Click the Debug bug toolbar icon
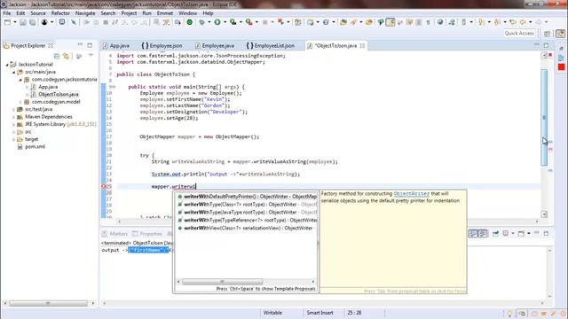Image resolution: width=568 pixels, height=319 pixels. (201, 22)
